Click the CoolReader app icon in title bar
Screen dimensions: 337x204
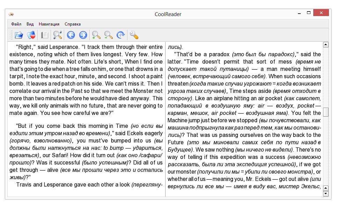point(11,14)
